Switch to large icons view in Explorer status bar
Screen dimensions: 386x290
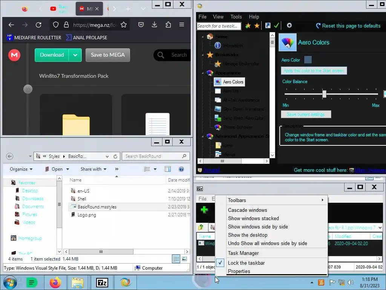tap(184, 259)
